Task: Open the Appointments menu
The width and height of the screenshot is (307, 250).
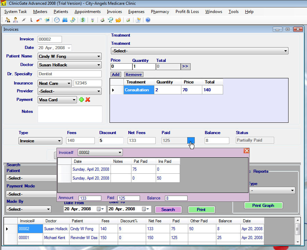Action: tap(88, 12)
